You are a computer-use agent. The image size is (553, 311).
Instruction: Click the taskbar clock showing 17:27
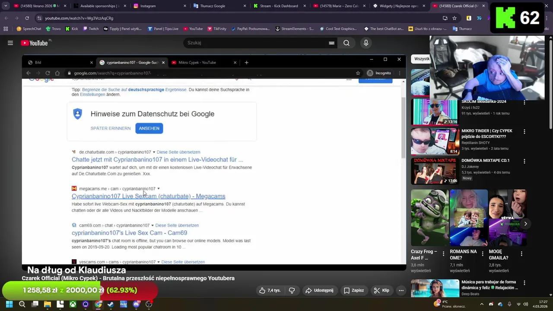pos(540,304)
